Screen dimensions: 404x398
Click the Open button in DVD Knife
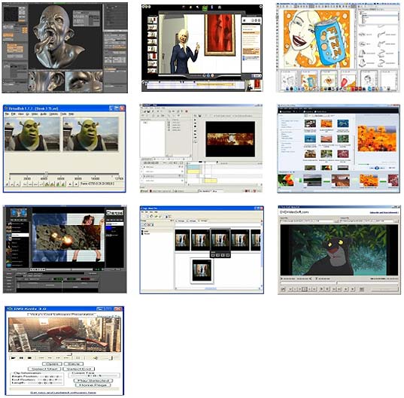[52, 364]
